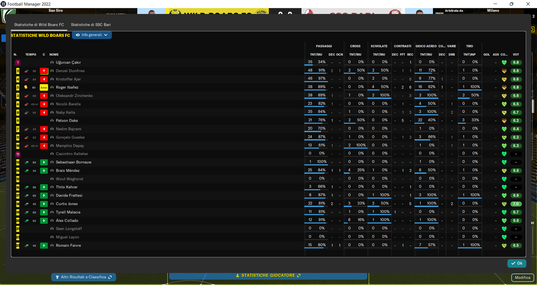Sort table by VOT column header

[516, 54]
